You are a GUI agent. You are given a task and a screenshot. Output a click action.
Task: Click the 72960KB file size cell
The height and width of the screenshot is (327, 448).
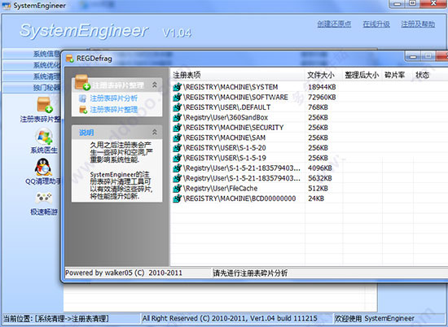322,97
